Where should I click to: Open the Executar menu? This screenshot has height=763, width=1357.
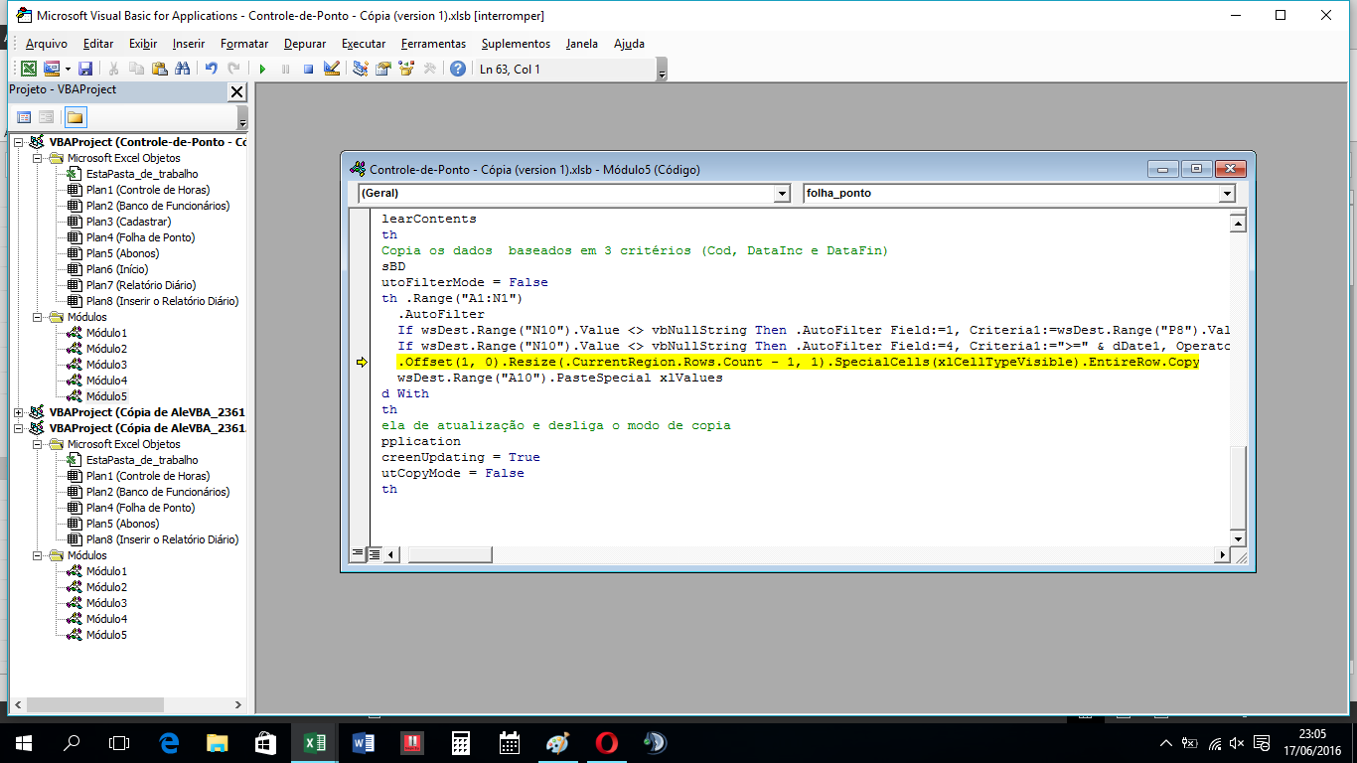364,44
